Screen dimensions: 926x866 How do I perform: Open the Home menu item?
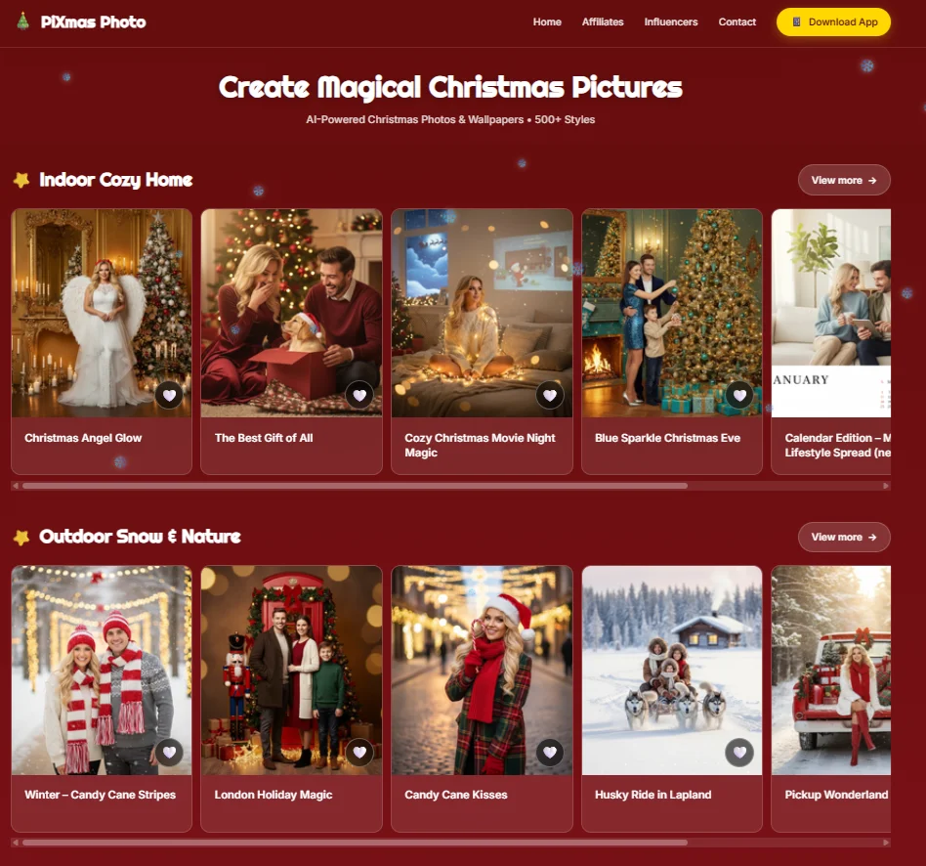[547, 22]
